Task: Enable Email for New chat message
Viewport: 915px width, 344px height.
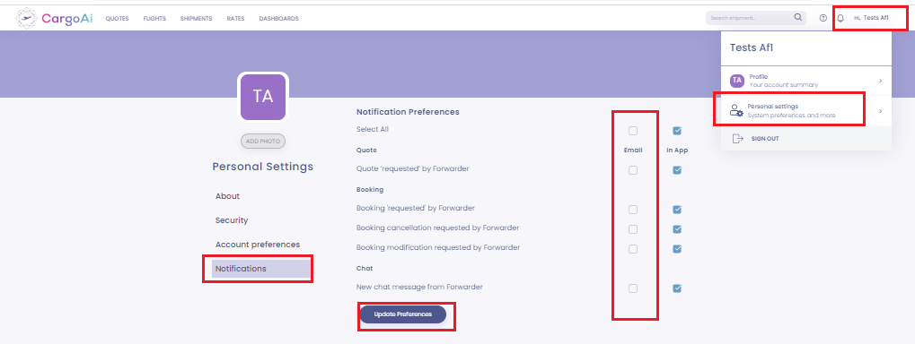Action: [x=633, y=288]
